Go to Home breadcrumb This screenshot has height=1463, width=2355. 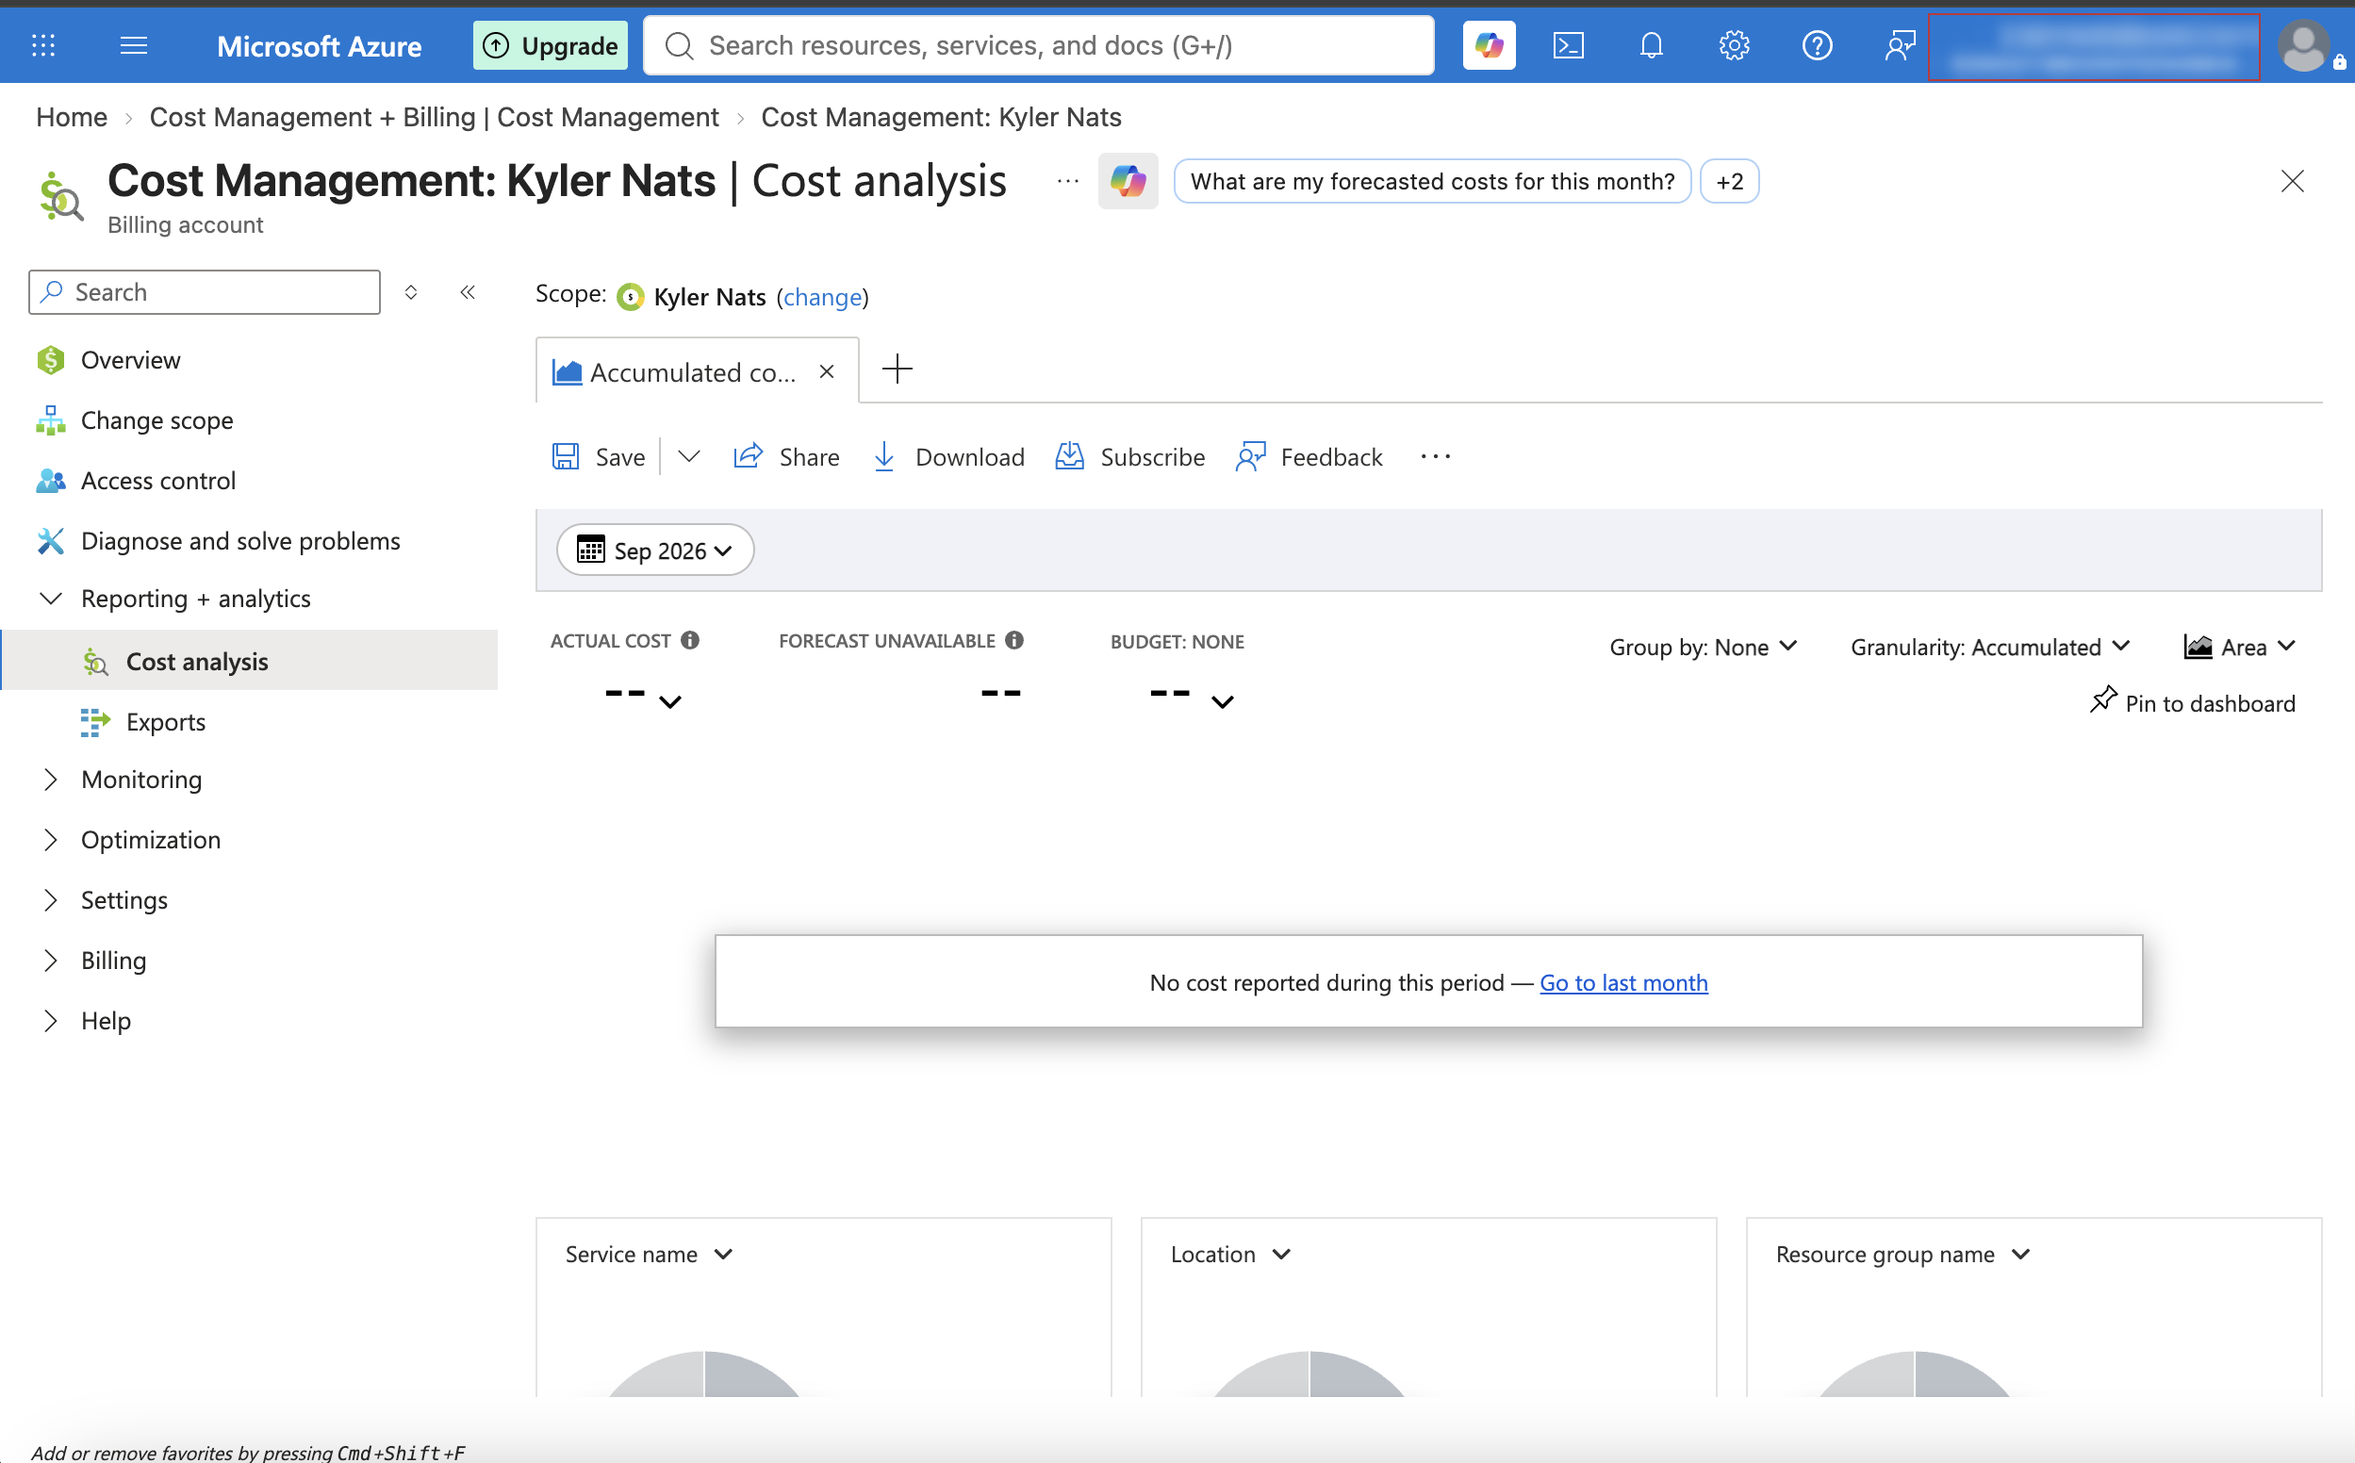click(x=72, y=117)
